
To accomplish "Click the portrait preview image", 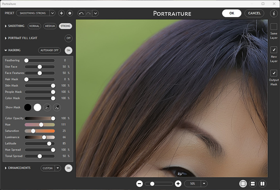I will 172,98.
